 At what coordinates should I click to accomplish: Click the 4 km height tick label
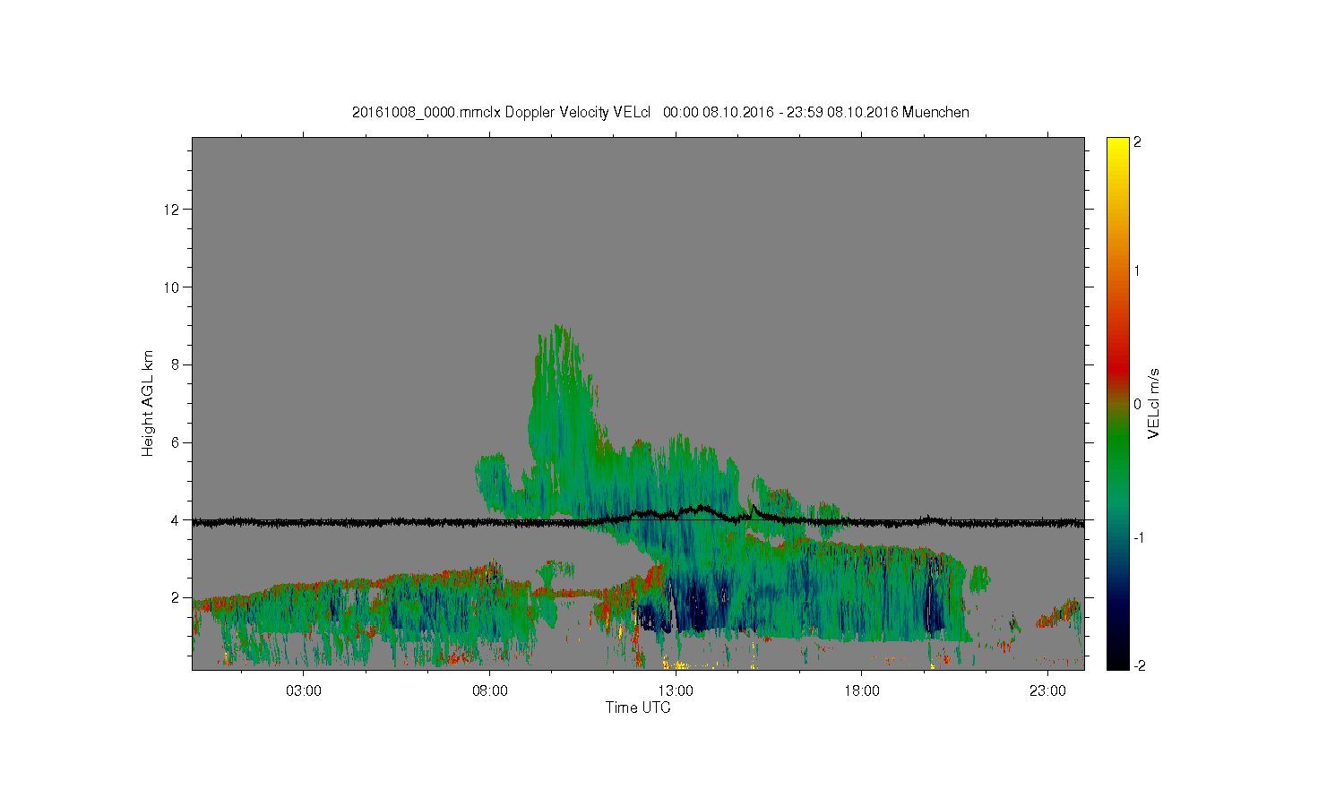tap(177, 520)
